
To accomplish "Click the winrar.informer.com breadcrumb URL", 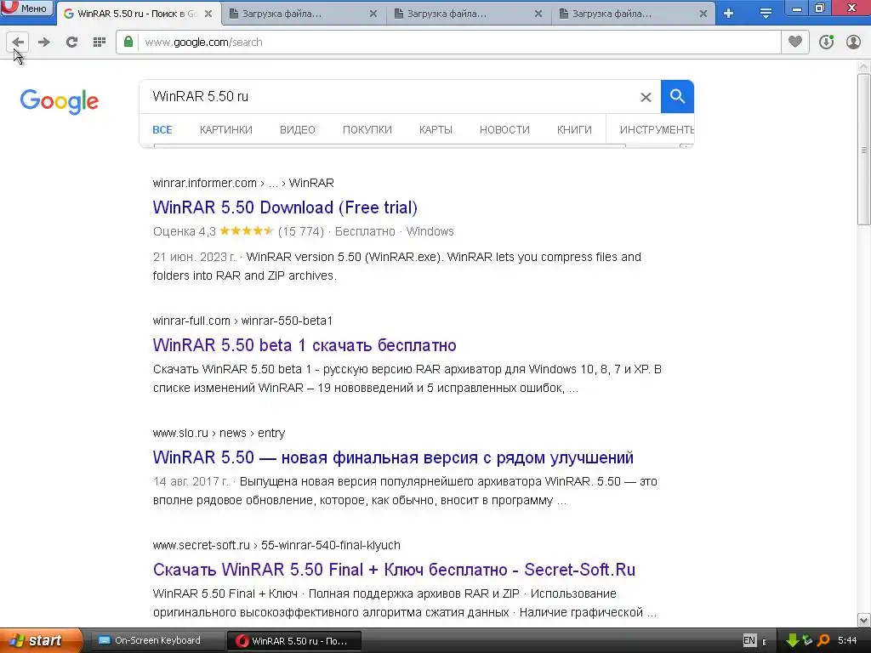I will point(243,184).
